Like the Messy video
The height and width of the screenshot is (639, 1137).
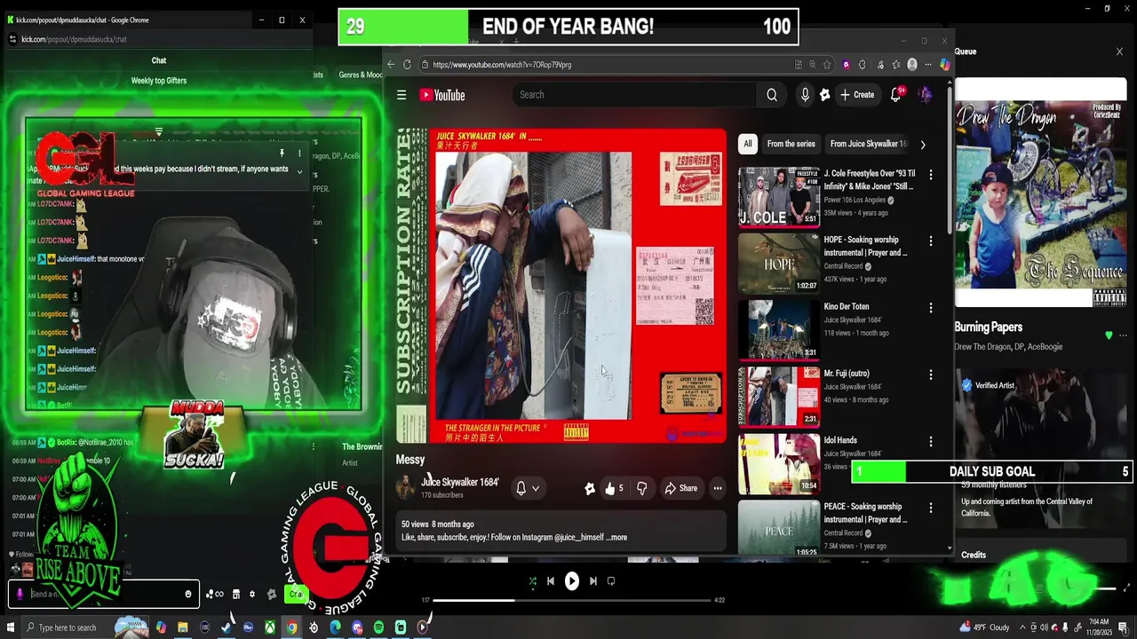(614, 488)
